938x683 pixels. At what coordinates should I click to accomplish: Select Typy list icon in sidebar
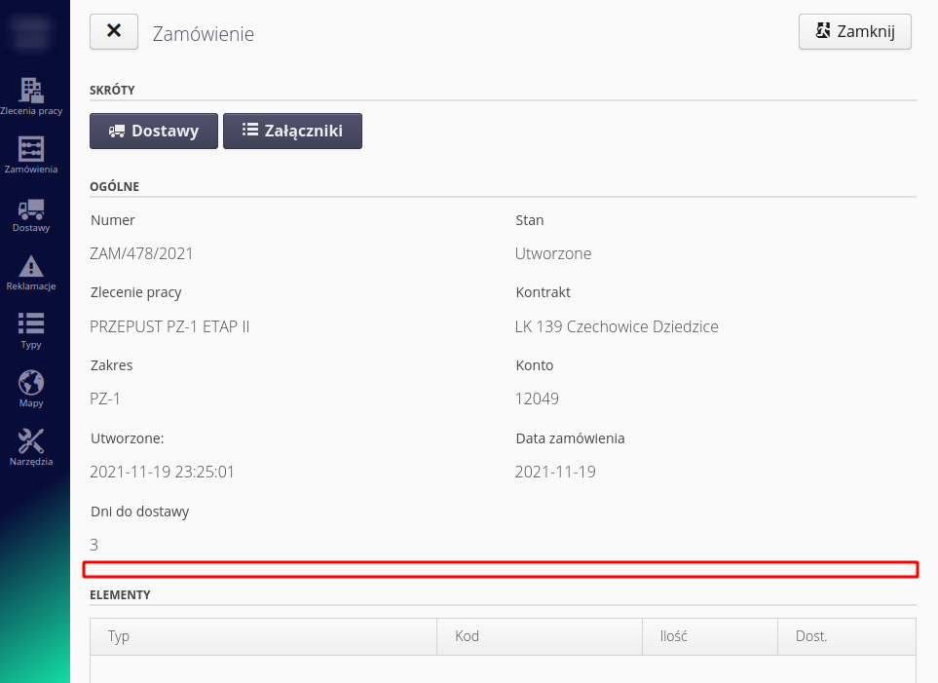coord(31,330)
